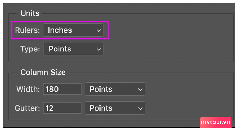
Task: Open the Type units dropdown showing Points
Action: (x=73, y=49)
